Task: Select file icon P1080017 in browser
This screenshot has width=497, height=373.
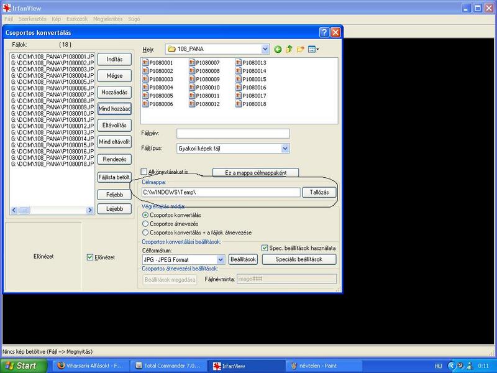Action: click(x=239, y=96)
